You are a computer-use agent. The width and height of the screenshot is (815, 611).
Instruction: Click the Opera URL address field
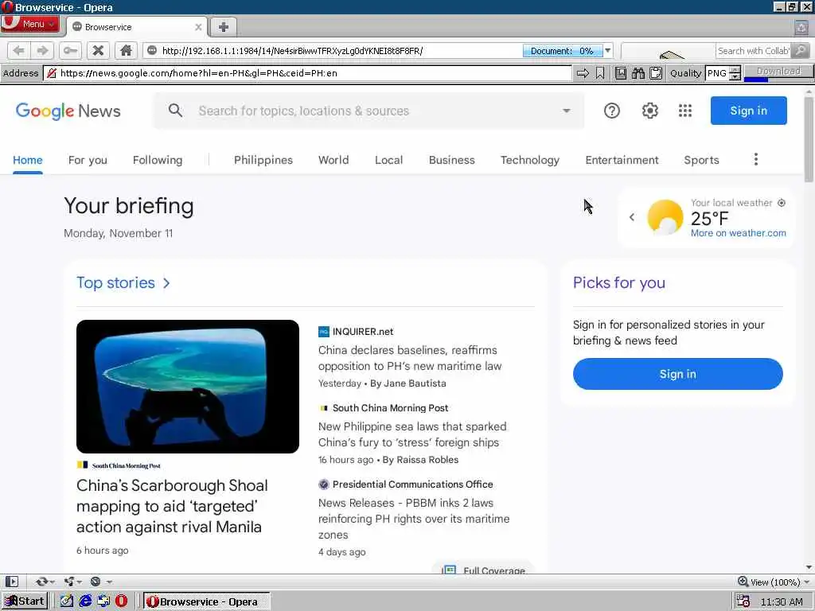coord(333,50)
